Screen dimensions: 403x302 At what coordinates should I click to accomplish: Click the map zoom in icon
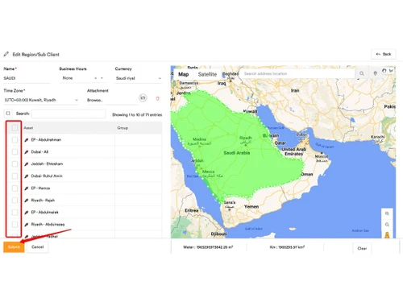387,213
